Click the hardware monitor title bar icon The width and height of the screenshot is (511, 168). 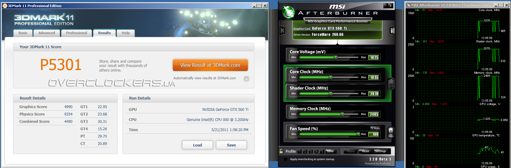pyautogui.click(x=408, y=5)
